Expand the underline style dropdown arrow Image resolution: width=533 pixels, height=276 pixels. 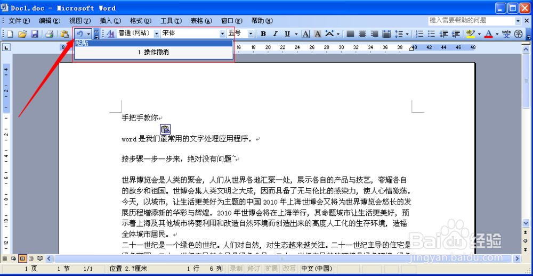point(296,34)
